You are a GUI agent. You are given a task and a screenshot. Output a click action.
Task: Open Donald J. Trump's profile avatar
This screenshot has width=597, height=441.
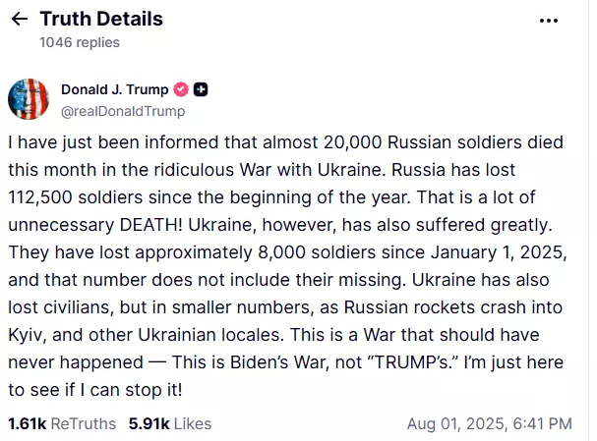(x=30, y=99)
